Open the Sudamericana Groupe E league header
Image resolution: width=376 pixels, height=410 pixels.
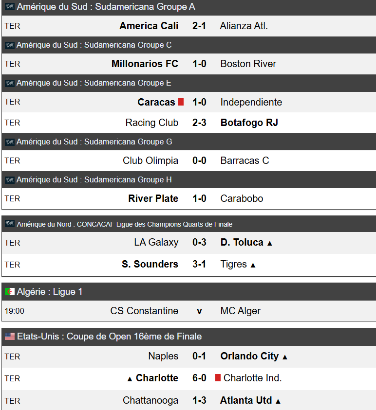click(94, 83)
